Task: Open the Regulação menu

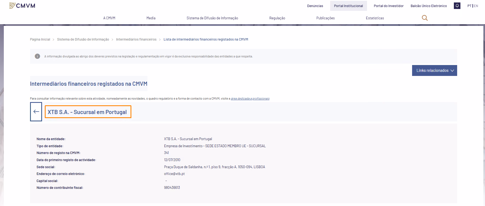Action: pos(277,18)
